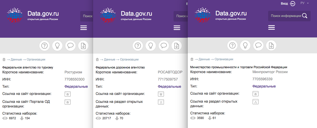Click Организации breadcrumb in Rosturizm panel
This screenshot has height=128, width=317.
tap(36, 60)
